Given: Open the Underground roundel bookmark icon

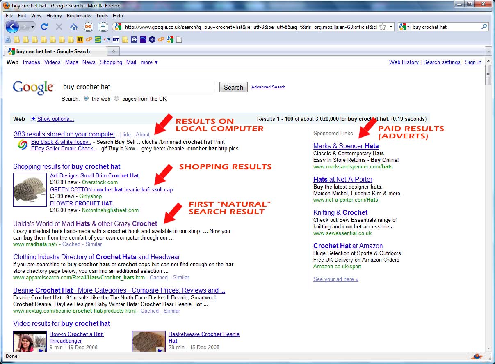Looking at the screenshot, I should pos(134,40).
